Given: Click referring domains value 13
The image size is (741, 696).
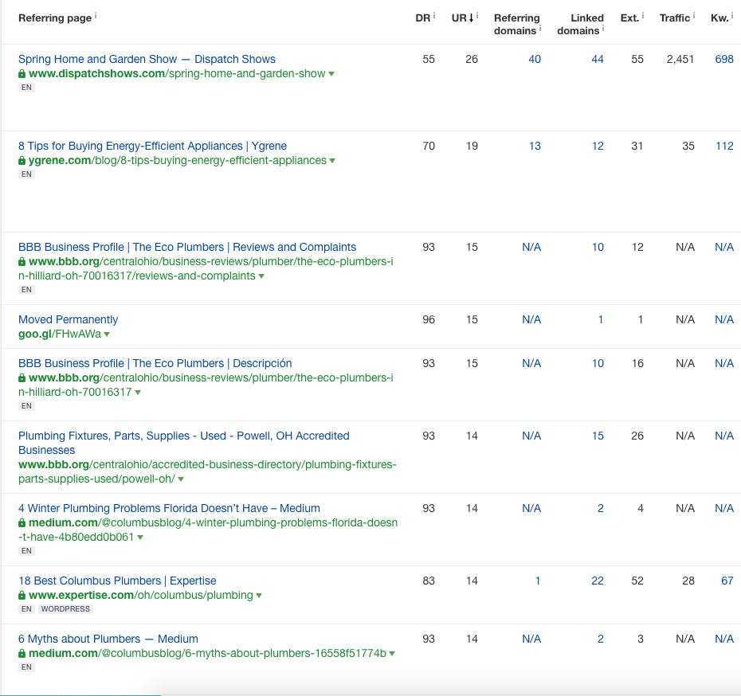Looking at the screenshot, I should 535,146.
